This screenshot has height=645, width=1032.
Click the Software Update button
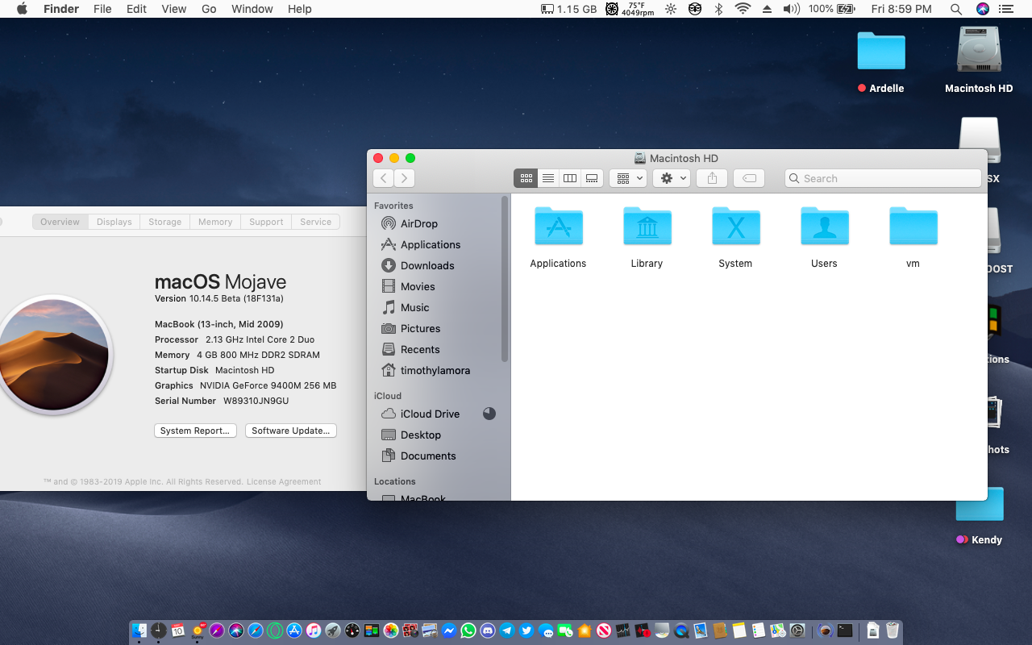[x=290, y=431]
